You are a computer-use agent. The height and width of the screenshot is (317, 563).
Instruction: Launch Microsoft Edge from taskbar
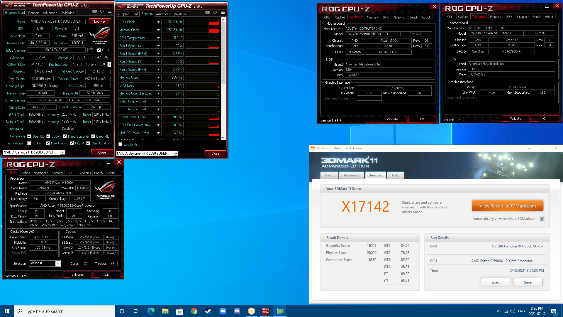[x=151, y=311]
